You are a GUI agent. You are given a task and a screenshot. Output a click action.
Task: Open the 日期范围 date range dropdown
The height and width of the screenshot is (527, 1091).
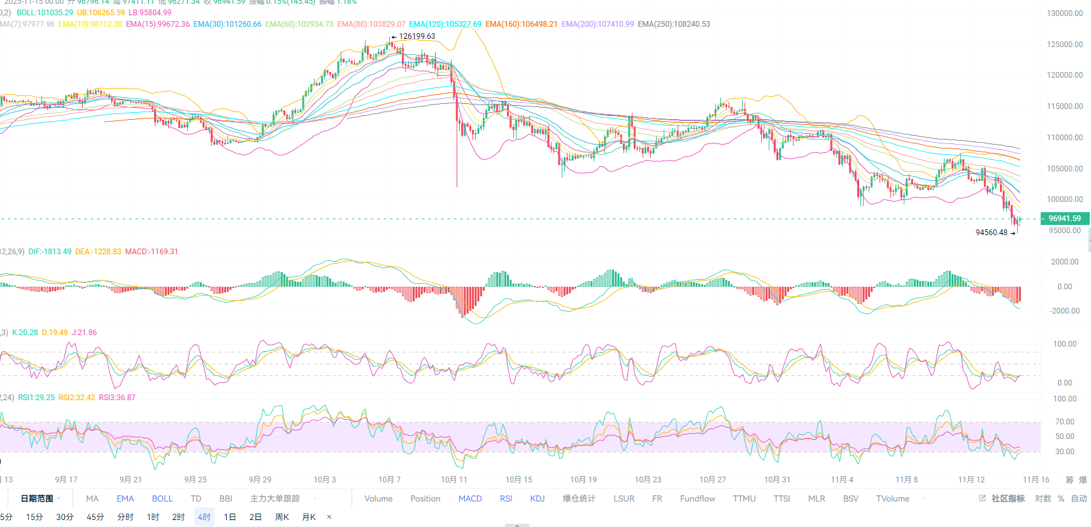point(40,498)
